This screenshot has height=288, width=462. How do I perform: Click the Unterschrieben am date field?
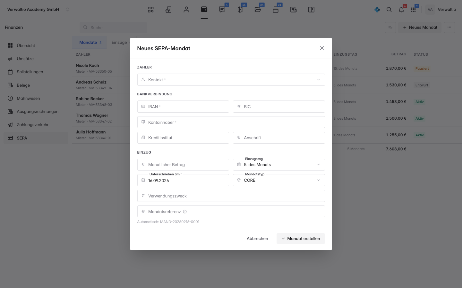(x=183, y=180)
